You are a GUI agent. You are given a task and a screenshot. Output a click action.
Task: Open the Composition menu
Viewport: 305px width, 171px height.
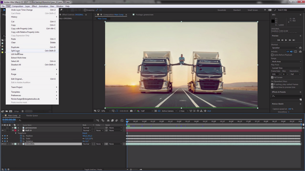[x=17, y=6]
